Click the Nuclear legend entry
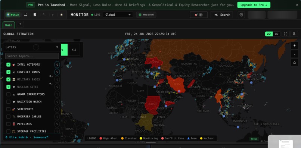This screenshot has height=148, width=301. [x=207, y=138]
